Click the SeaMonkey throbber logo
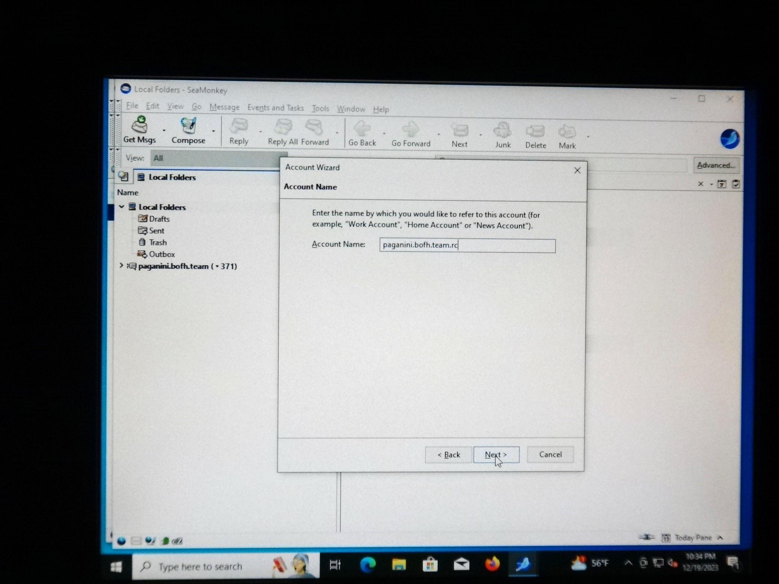Image resolution: width=779 pixels, height=584 pixels. pos(729,139)
